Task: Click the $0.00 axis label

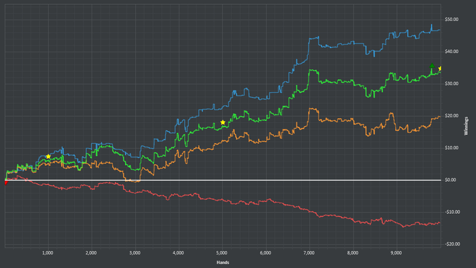Action: tap(450, 180)
